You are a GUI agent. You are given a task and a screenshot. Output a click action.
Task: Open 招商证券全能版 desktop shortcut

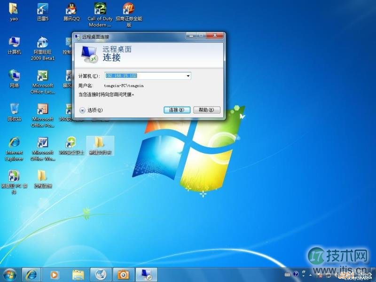tap(129, 15)
